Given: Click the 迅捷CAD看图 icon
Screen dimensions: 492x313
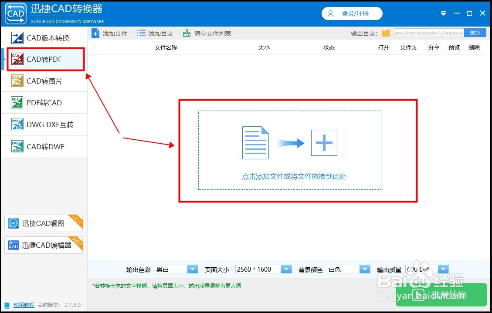Looking at the screenshot, I should coord(13,223).
